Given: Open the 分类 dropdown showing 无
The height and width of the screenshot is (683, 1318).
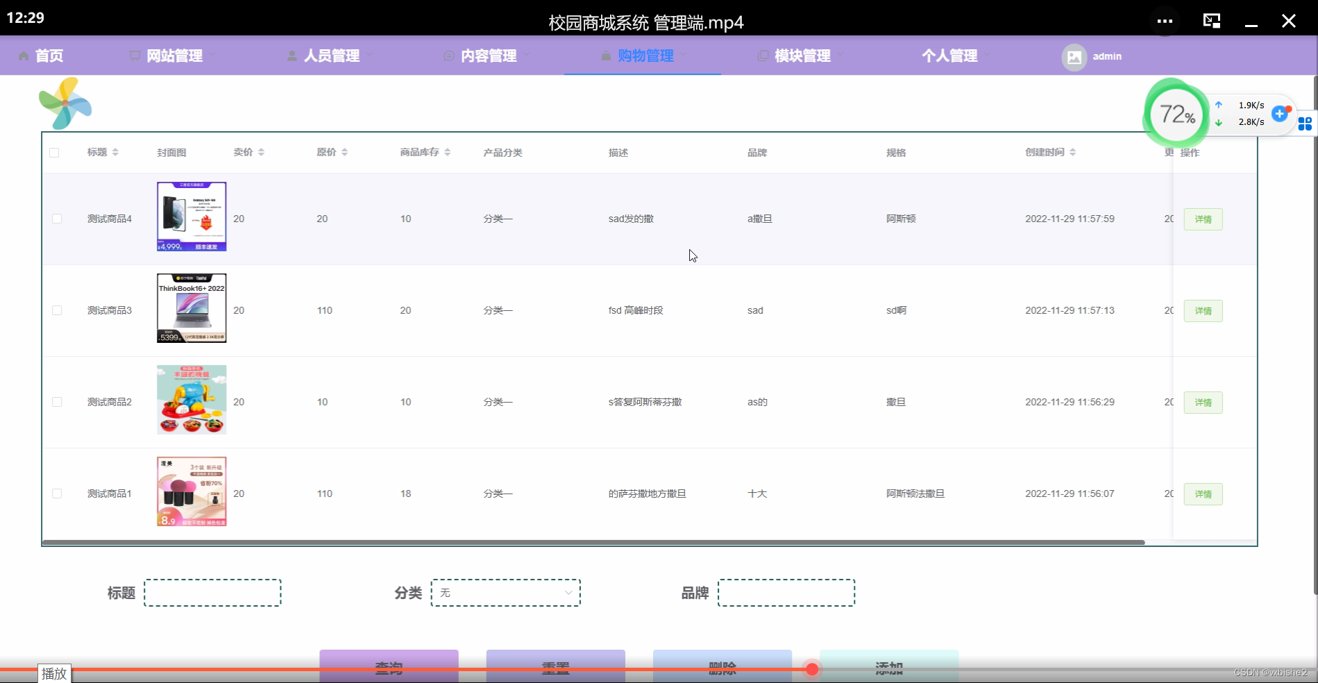Looking at the screenshot, I should click(x=506, y=592).
